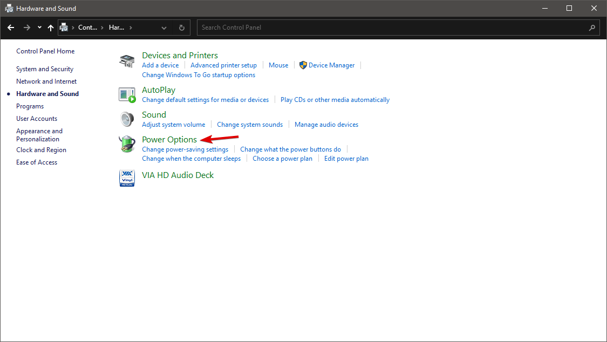Maximize the Hardware and Sound window

[x=569, y=8]
